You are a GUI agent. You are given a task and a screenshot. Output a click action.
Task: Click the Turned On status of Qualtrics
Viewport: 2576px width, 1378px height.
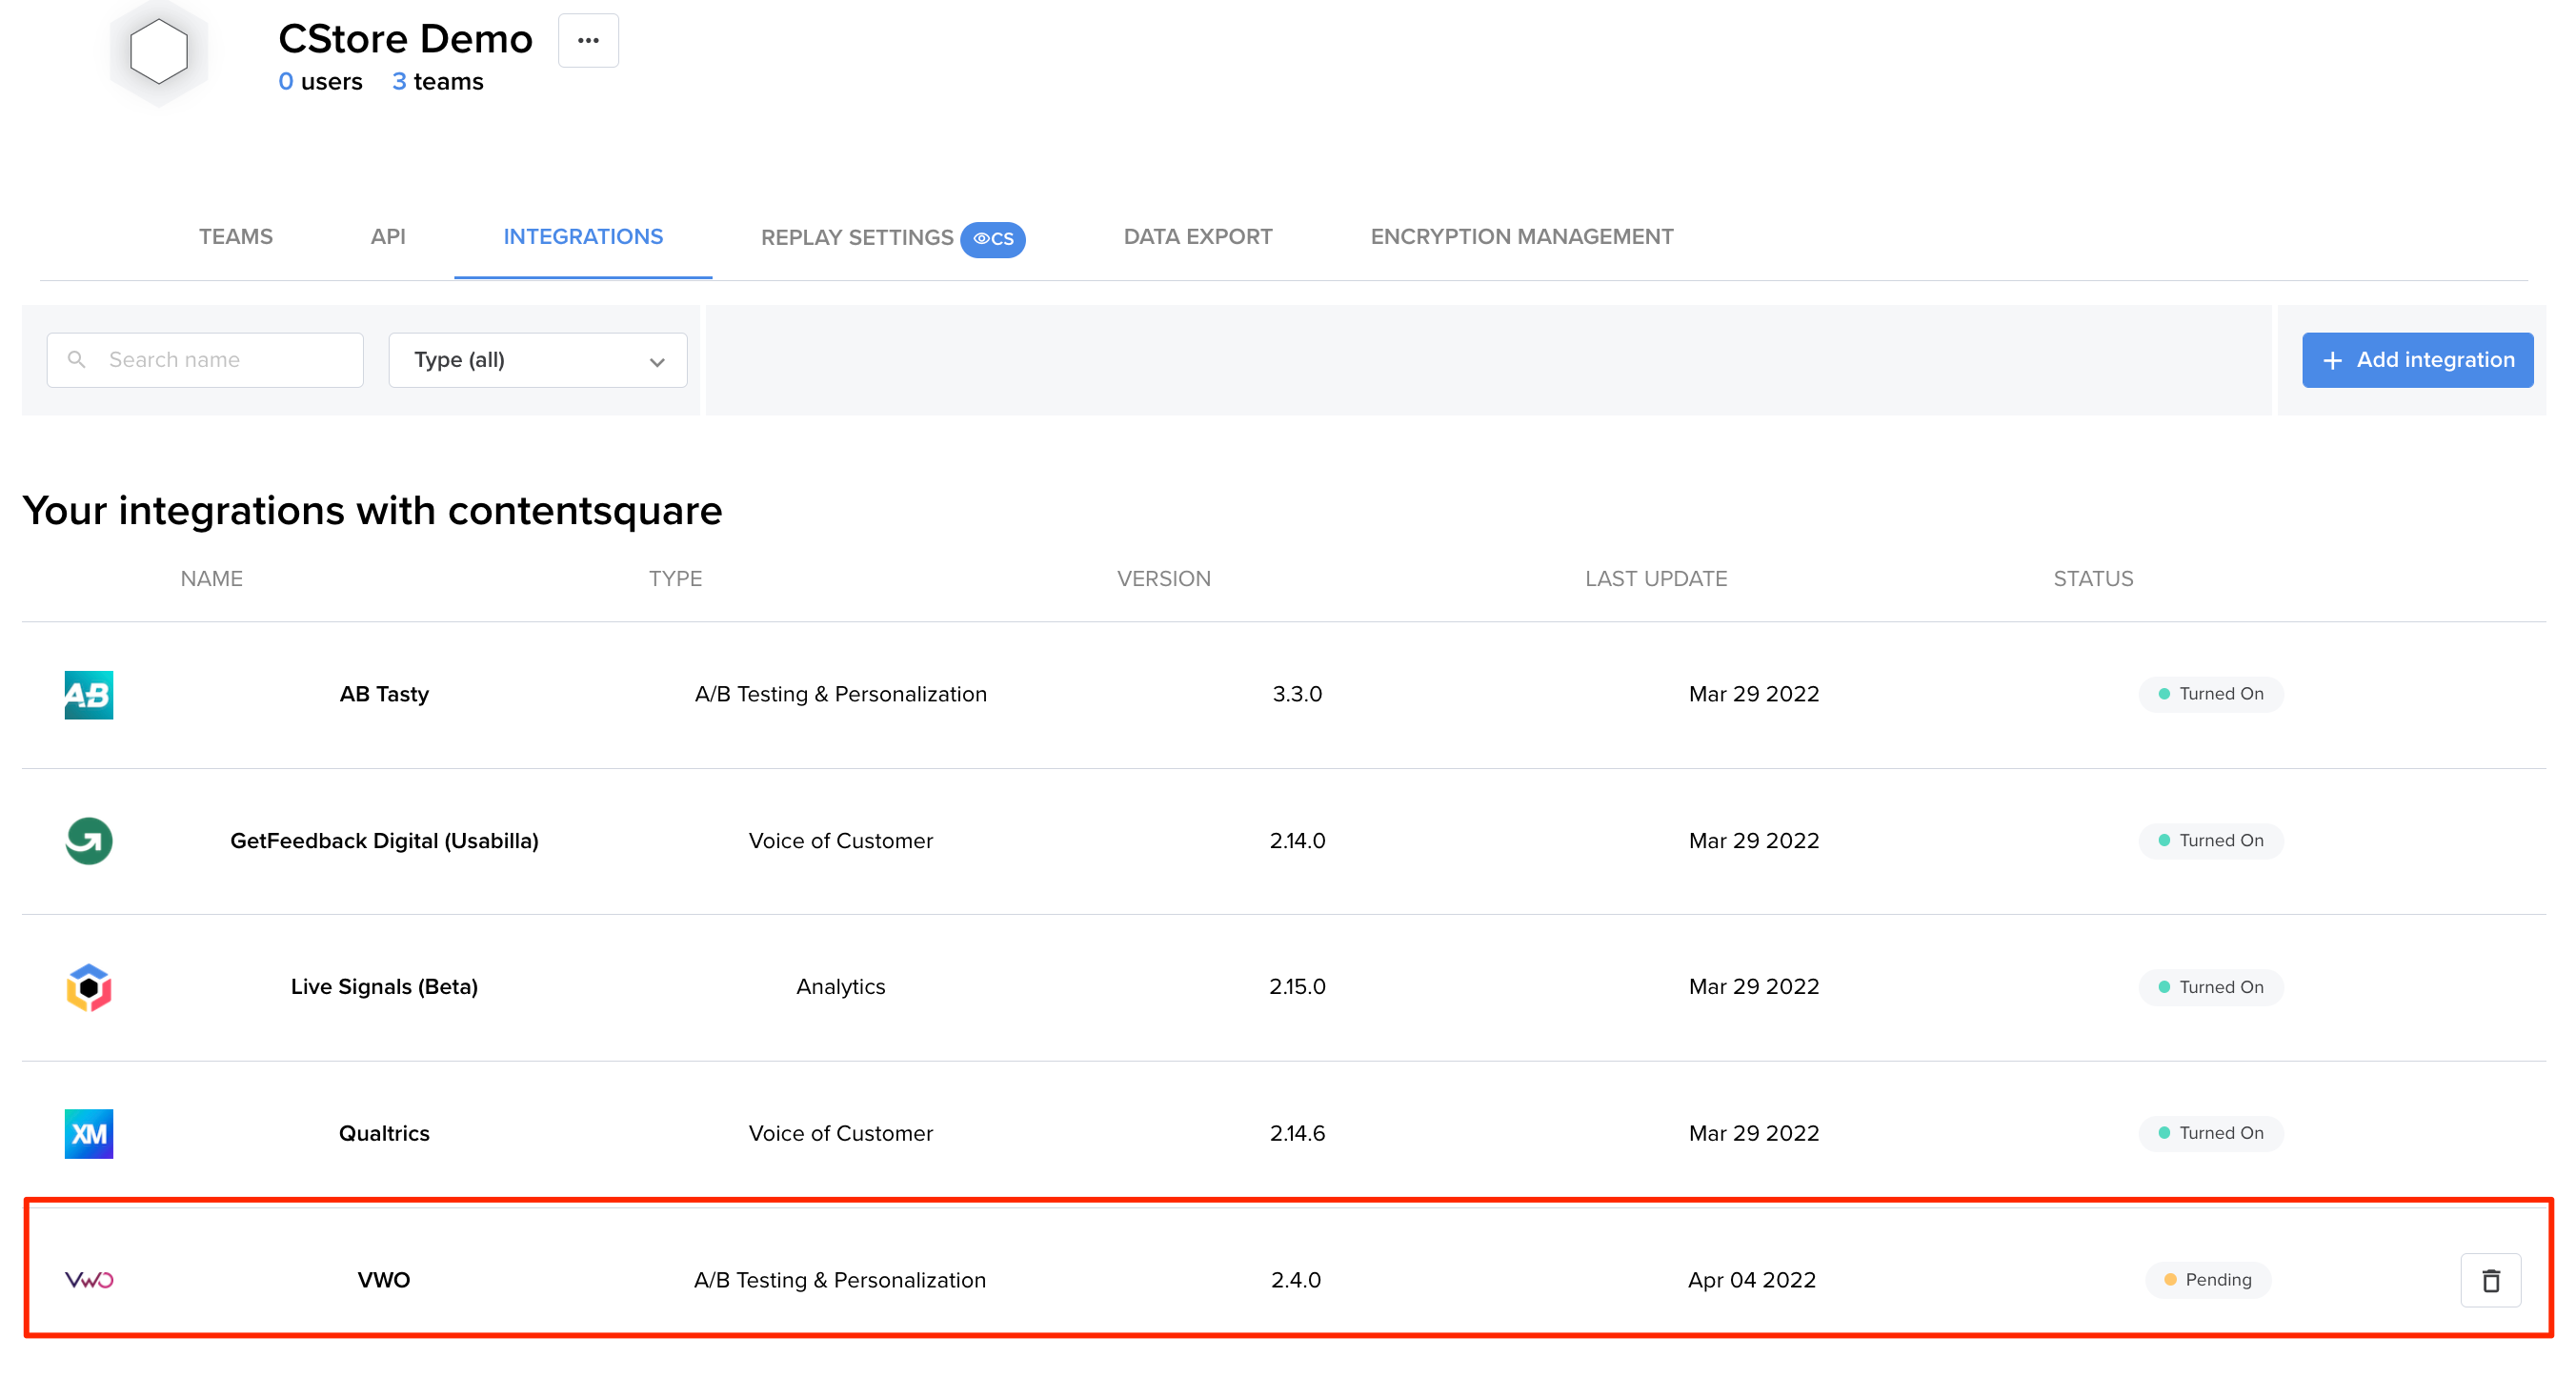[x=2210, y=1133]
